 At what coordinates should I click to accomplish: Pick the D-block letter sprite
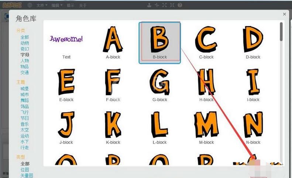point(253,43)
